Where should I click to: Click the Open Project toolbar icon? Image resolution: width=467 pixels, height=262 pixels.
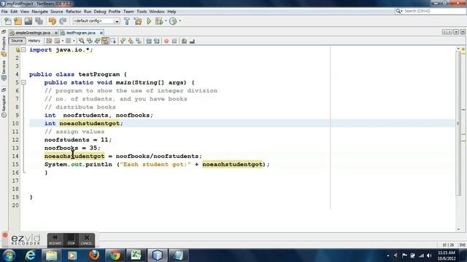pos(28,21)
